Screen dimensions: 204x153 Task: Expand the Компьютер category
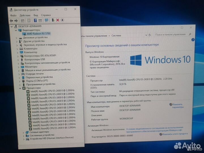tap(18, 53)
